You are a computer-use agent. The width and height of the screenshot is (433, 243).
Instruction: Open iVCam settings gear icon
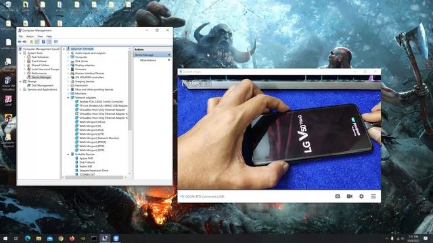[361, 196]
